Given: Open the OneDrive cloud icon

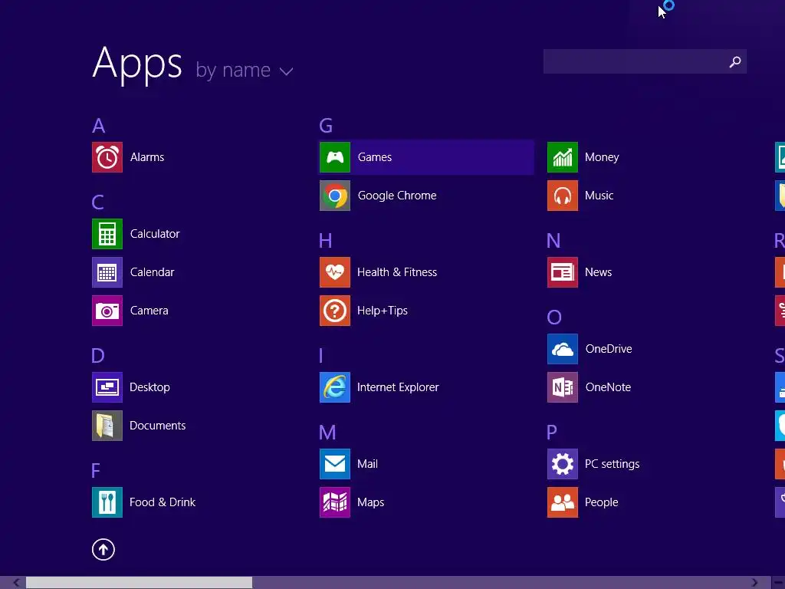Looking at the screenshot, I should 563,349.
